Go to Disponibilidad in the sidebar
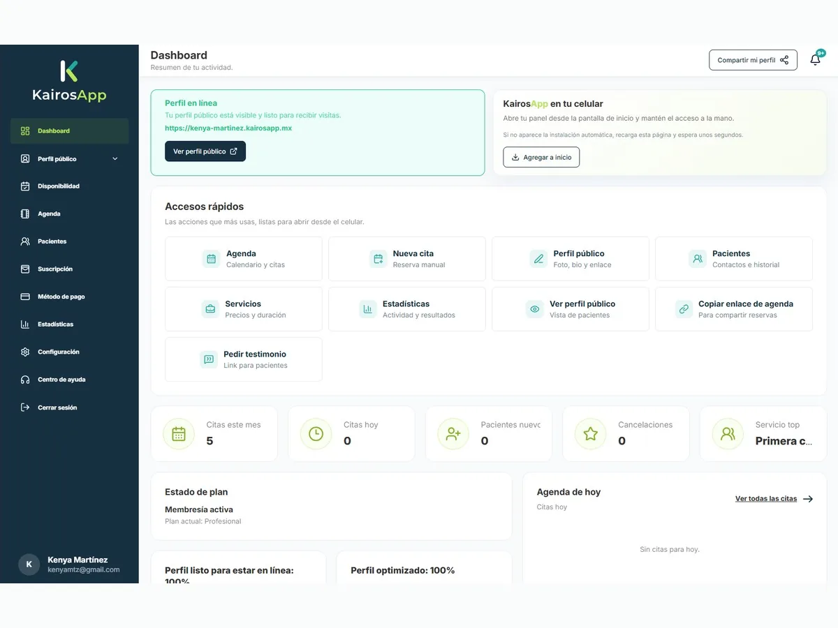838x628 pixels. 70,186
